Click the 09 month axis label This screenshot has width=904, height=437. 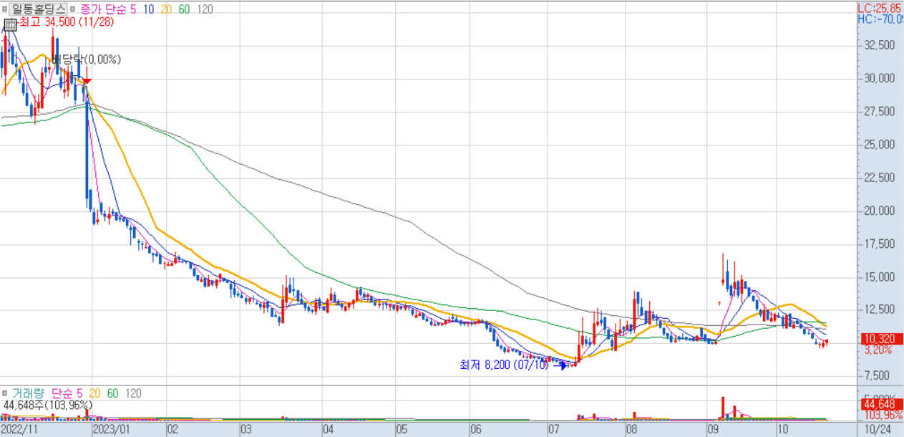pos(713,430)
